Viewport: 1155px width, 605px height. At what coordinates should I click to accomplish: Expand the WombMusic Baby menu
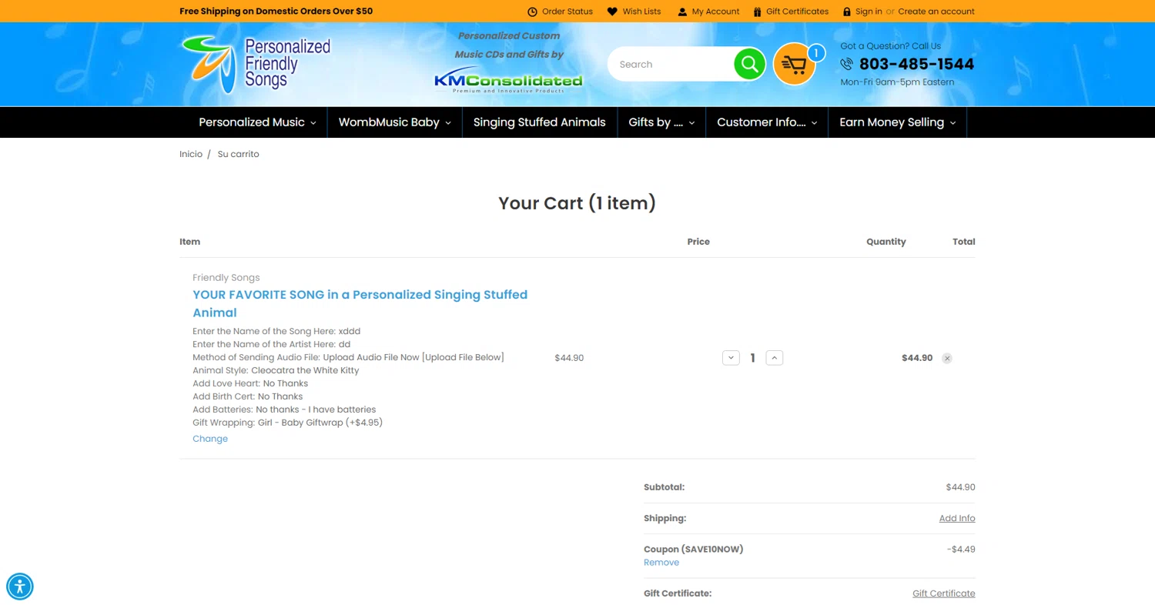[395, 122]
